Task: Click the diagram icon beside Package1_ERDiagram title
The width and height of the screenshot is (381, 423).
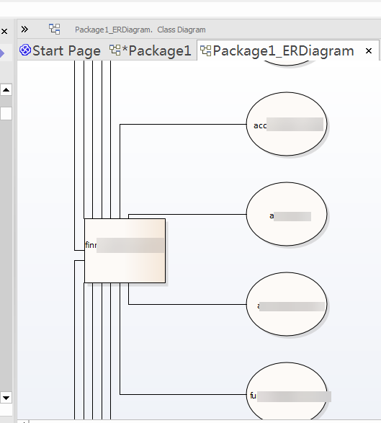Action: [55, 29]
